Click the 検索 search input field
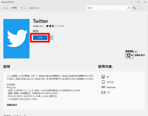This screenshot has height=116, width=148. (106, 8)
